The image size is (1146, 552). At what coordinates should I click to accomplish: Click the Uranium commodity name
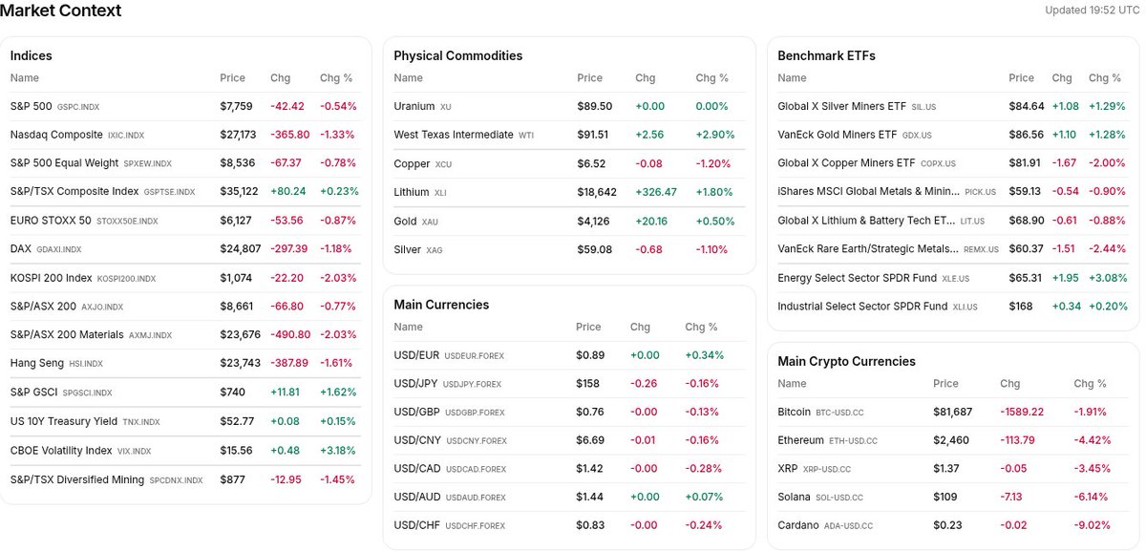(x=414, y=106)
